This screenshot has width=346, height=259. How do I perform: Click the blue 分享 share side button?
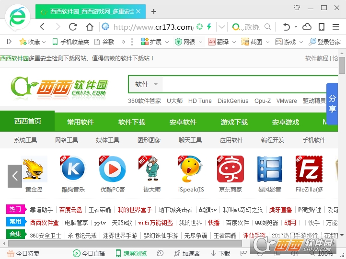(332, 103)
